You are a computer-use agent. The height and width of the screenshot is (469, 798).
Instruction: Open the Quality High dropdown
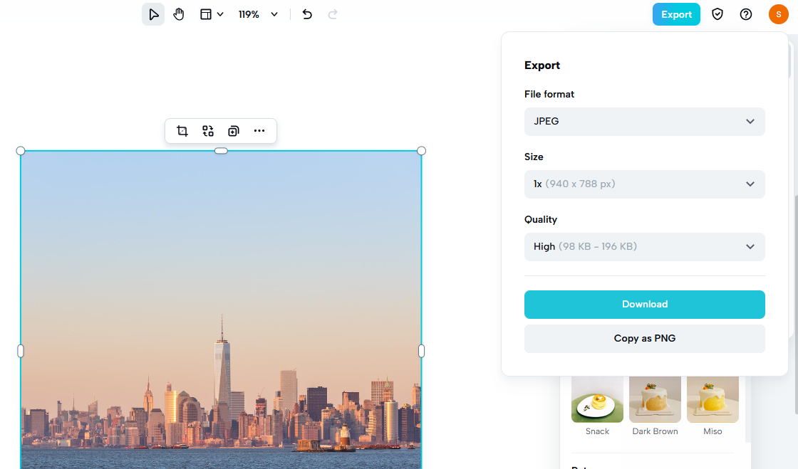[645, 246]
